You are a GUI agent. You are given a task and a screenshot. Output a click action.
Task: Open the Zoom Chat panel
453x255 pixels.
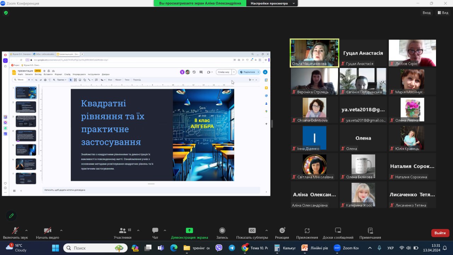pos(155,231)
